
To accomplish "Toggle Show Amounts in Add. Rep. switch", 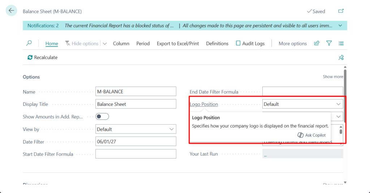I will point(102,117).
